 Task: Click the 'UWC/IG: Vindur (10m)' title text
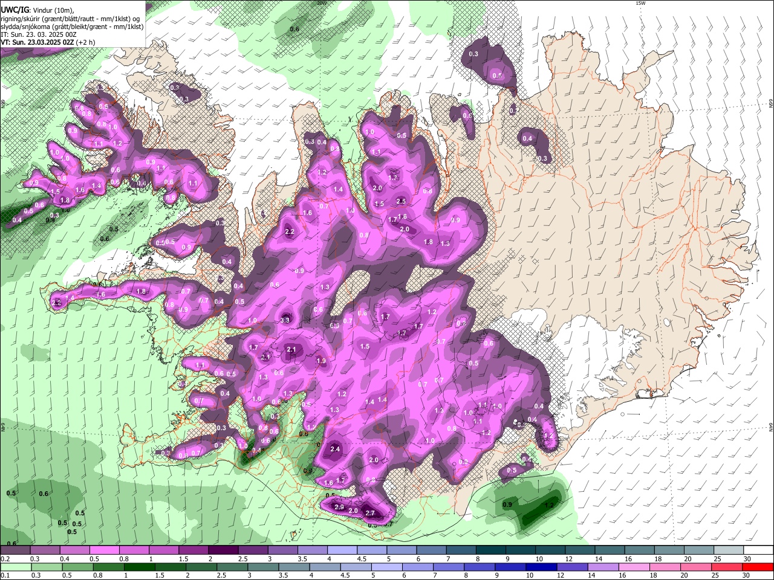click(x=37, y=10)
